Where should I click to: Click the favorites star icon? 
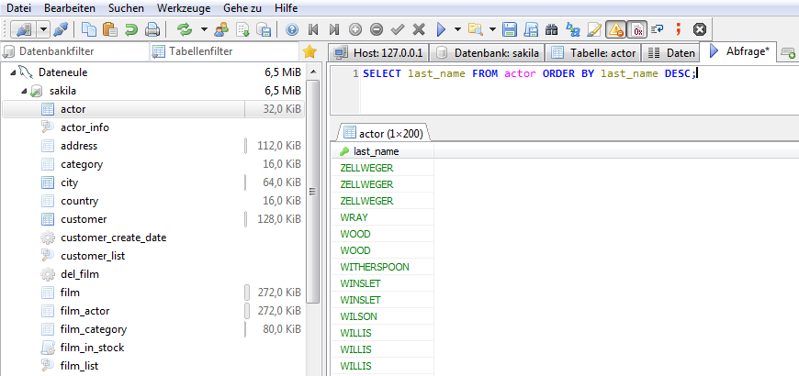309,51
